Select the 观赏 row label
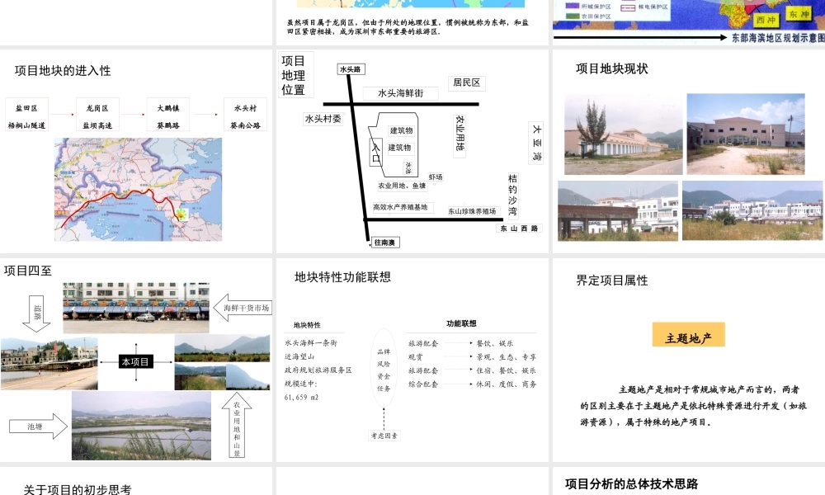 click(416, 357)
